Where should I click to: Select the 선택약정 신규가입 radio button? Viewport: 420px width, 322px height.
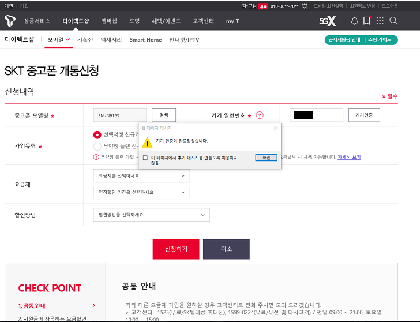(97, 134)
